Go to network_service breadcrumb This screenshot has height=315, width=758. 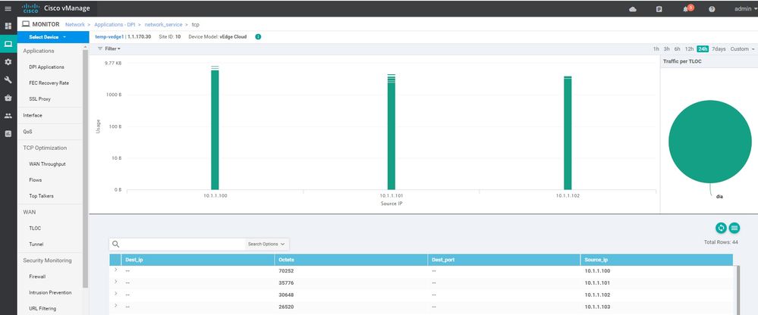[x=163, y=24]
